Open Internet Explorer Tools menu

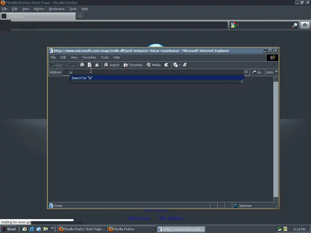(x=104, y=57)
